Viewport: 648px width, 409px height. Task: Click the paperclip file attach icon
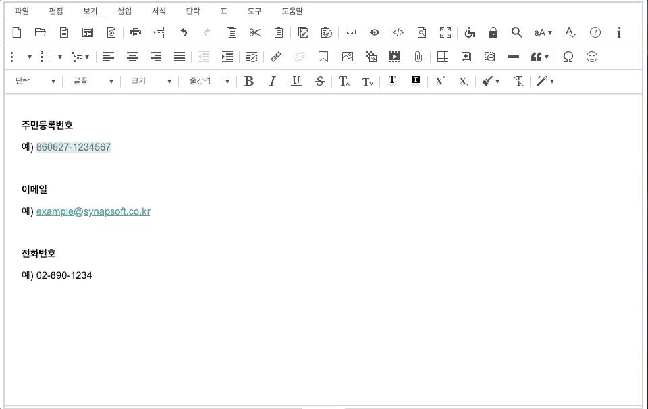[x=418, y=57]
